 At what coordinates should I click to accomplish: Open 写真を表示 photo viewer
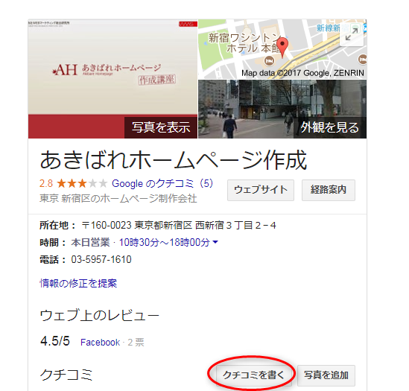161,127
